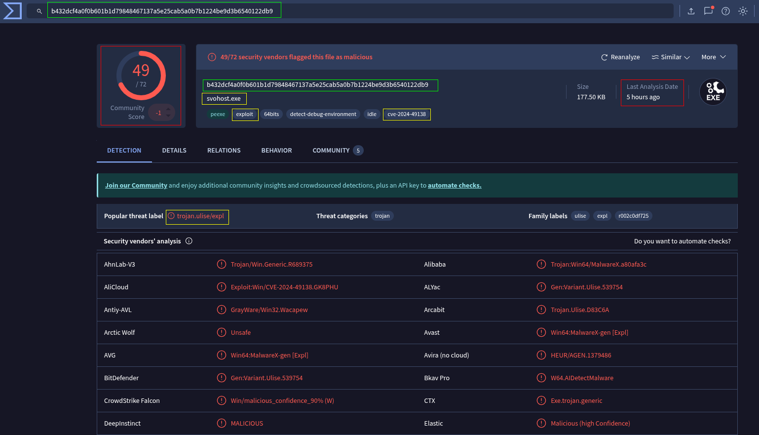
Task: Click the info icon beside Security vendors' analysis
Action: pyautogui.click(x=189, y=241)
